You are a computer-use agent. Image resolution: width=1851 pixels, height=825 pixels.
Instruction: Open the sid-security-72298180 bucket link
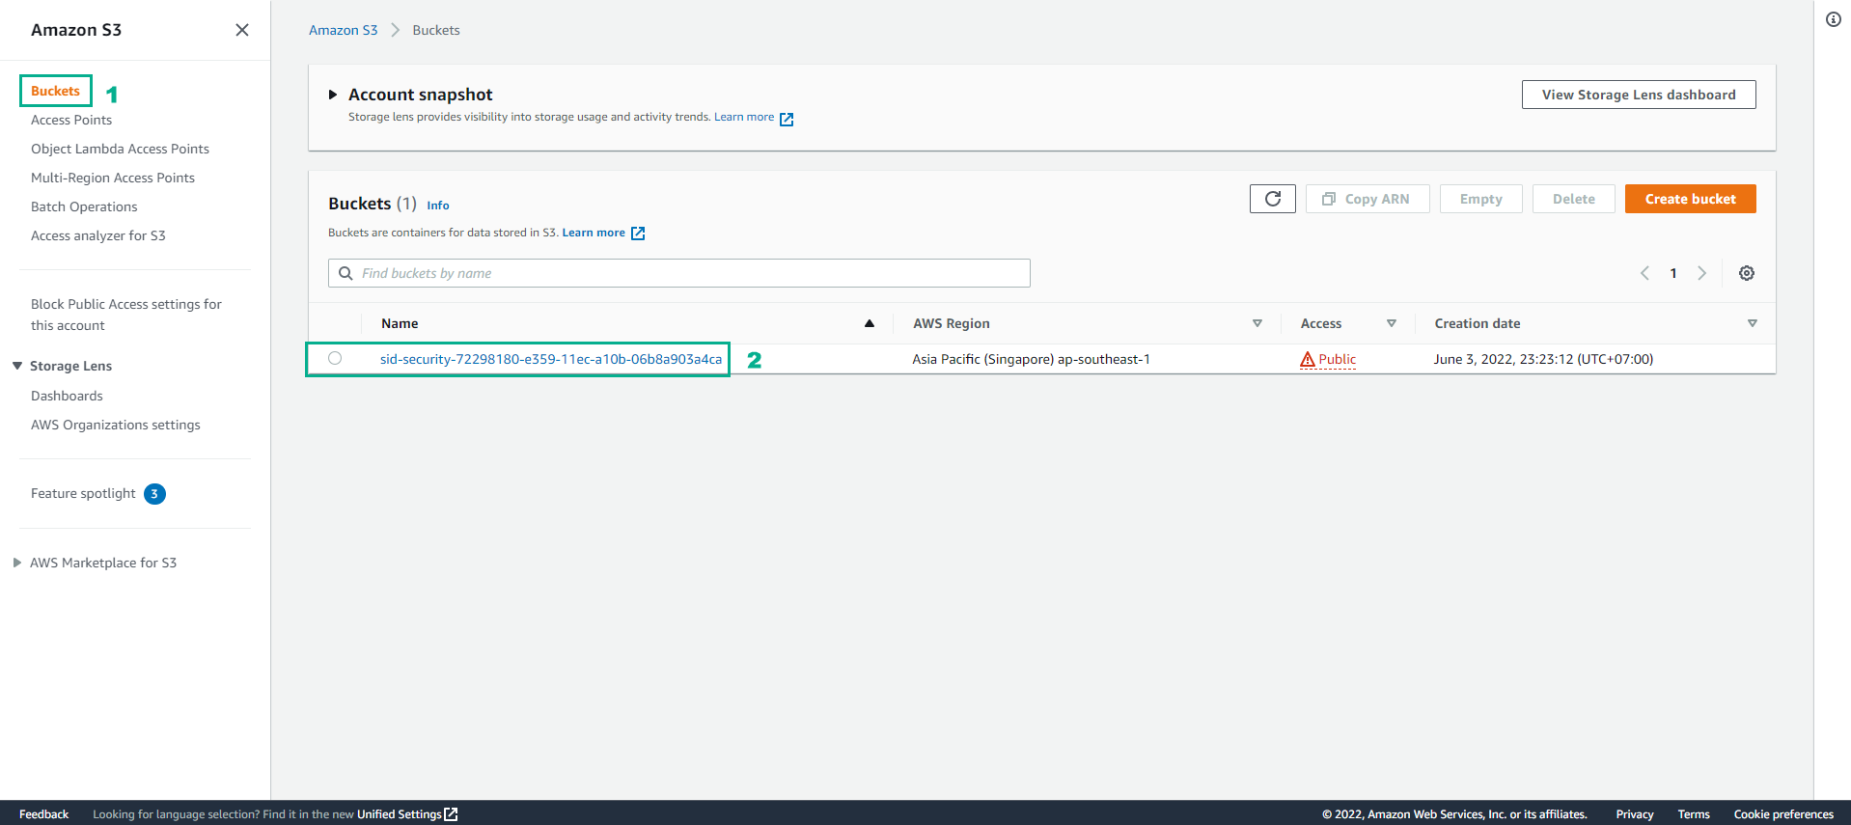(x=551, y=359)
